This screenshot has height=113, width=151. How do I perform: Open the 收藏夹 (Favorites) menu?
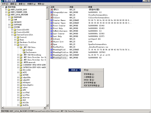[x=31, y=4]
